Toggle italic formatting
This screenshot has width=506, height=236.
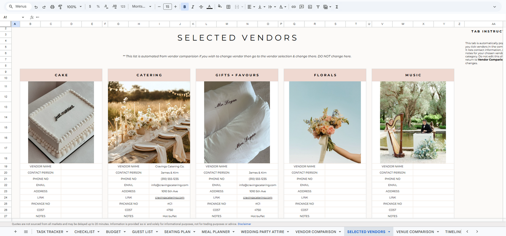tap(193, 7)
